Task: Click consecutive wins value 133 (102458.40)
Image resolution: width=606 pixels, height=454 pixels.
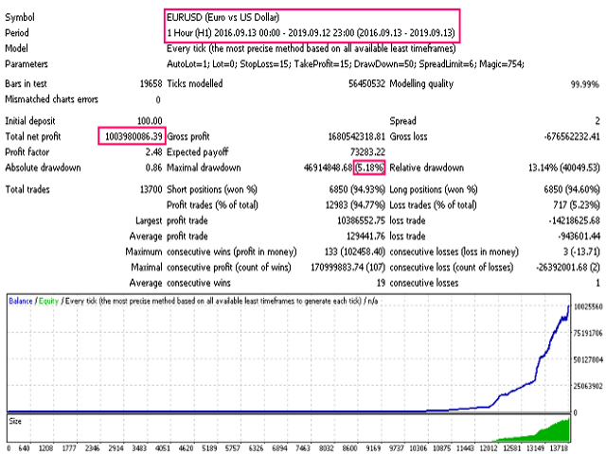Action: (x=355, y=252)
